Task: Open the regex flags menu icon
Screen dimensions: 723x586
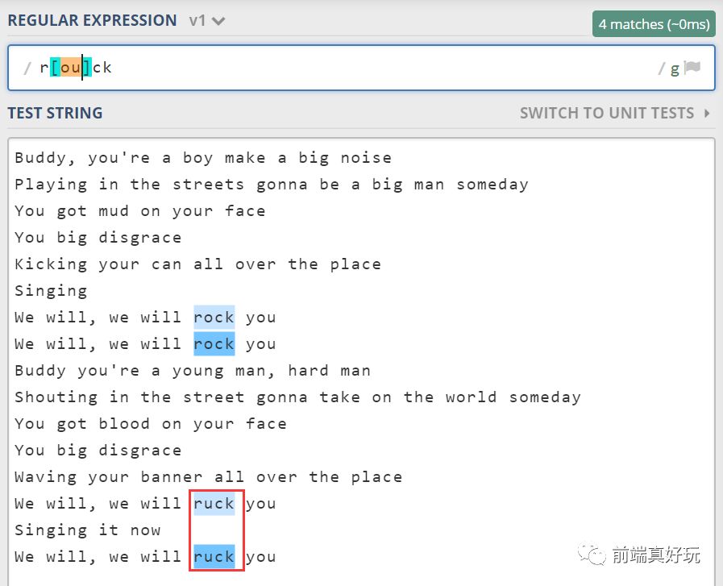Action: click(692, 68)
